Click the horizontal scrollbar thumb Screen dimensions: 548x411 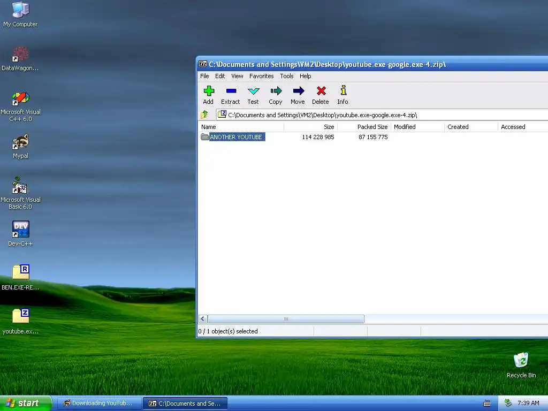tap(286, 319)
